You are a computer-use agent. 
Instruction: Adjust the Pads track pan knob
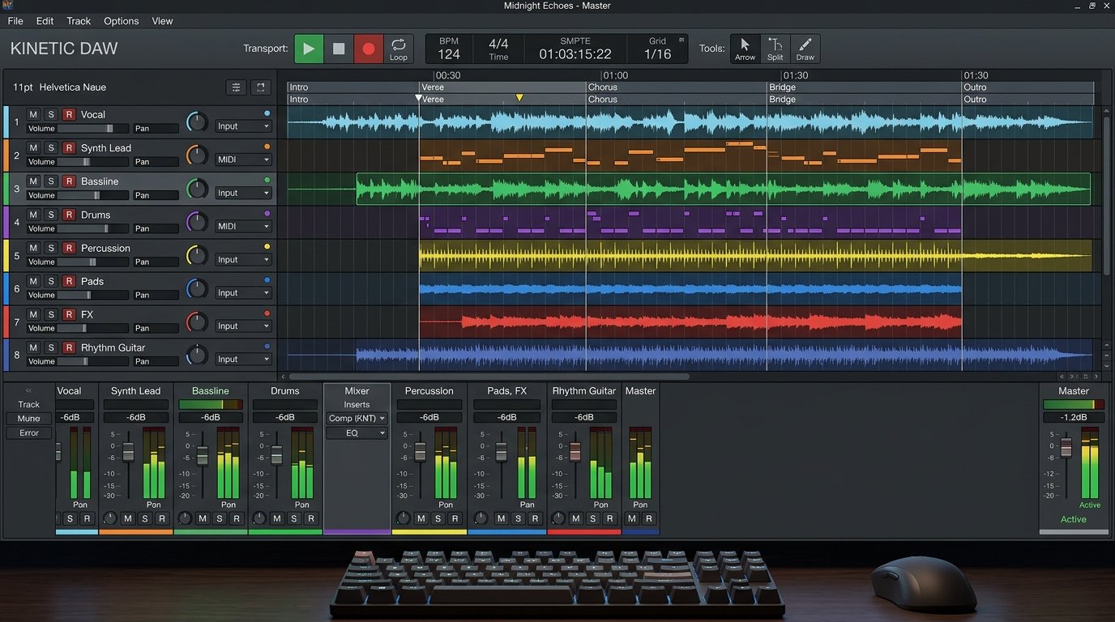click(x=197, y=288)
